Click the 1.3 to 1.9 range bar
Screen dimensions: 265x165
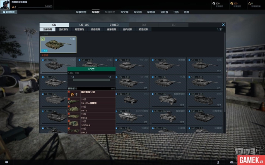(92, 80)
